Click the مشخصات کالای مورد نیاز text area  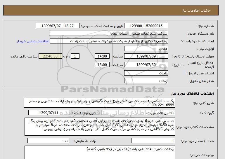point(100,127)
